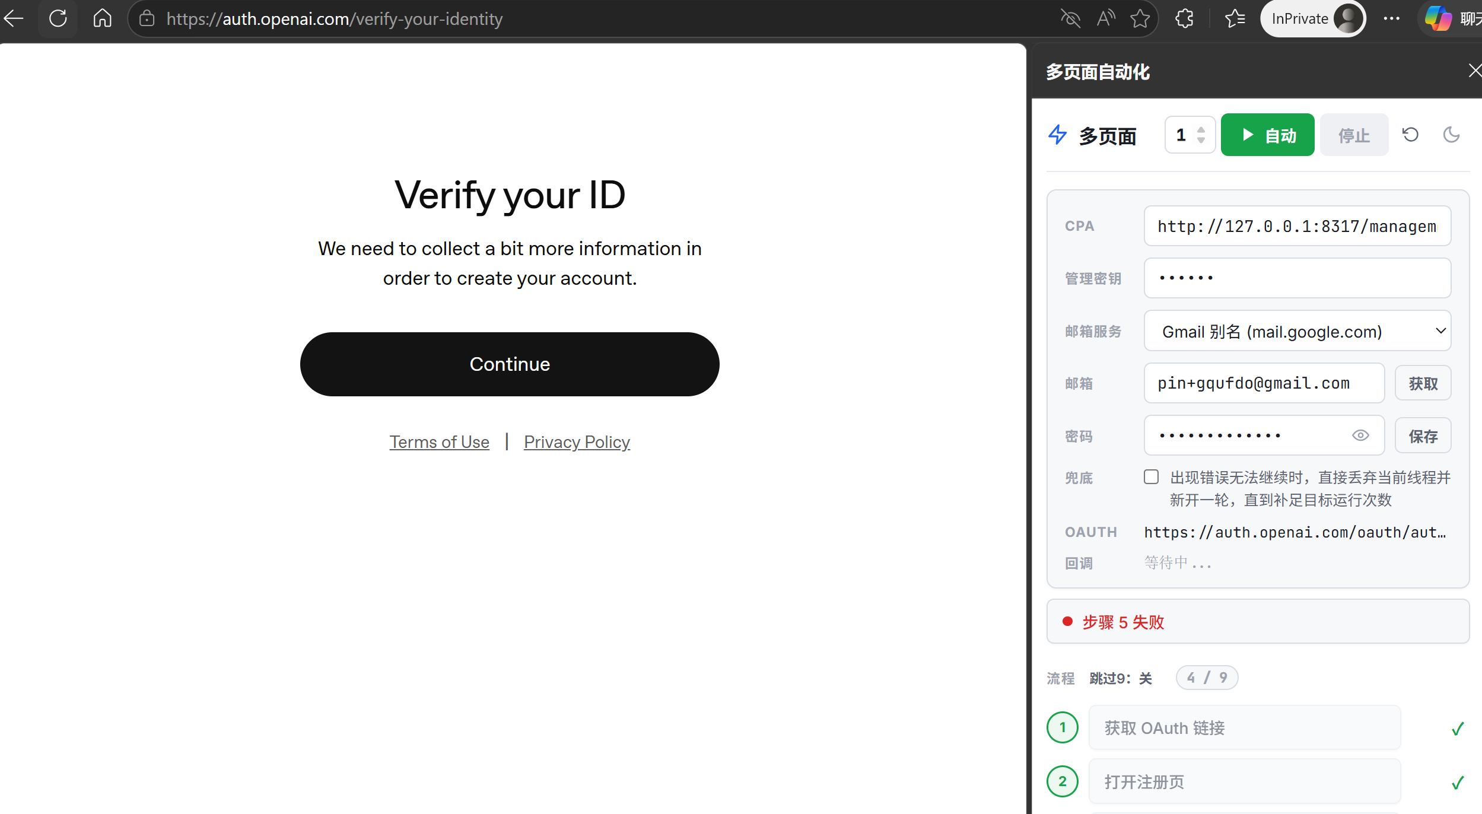Increase run count stepper arrow
Viewport: 1482px width, 814px height.
(x=1201, y=129)
